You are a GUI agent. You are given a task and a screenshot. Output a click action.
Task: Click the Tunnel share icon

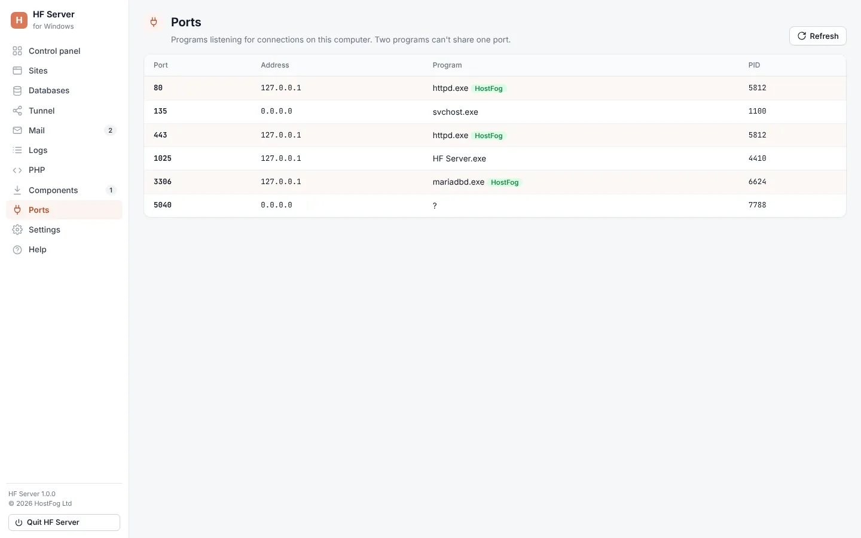pos(17,111)
